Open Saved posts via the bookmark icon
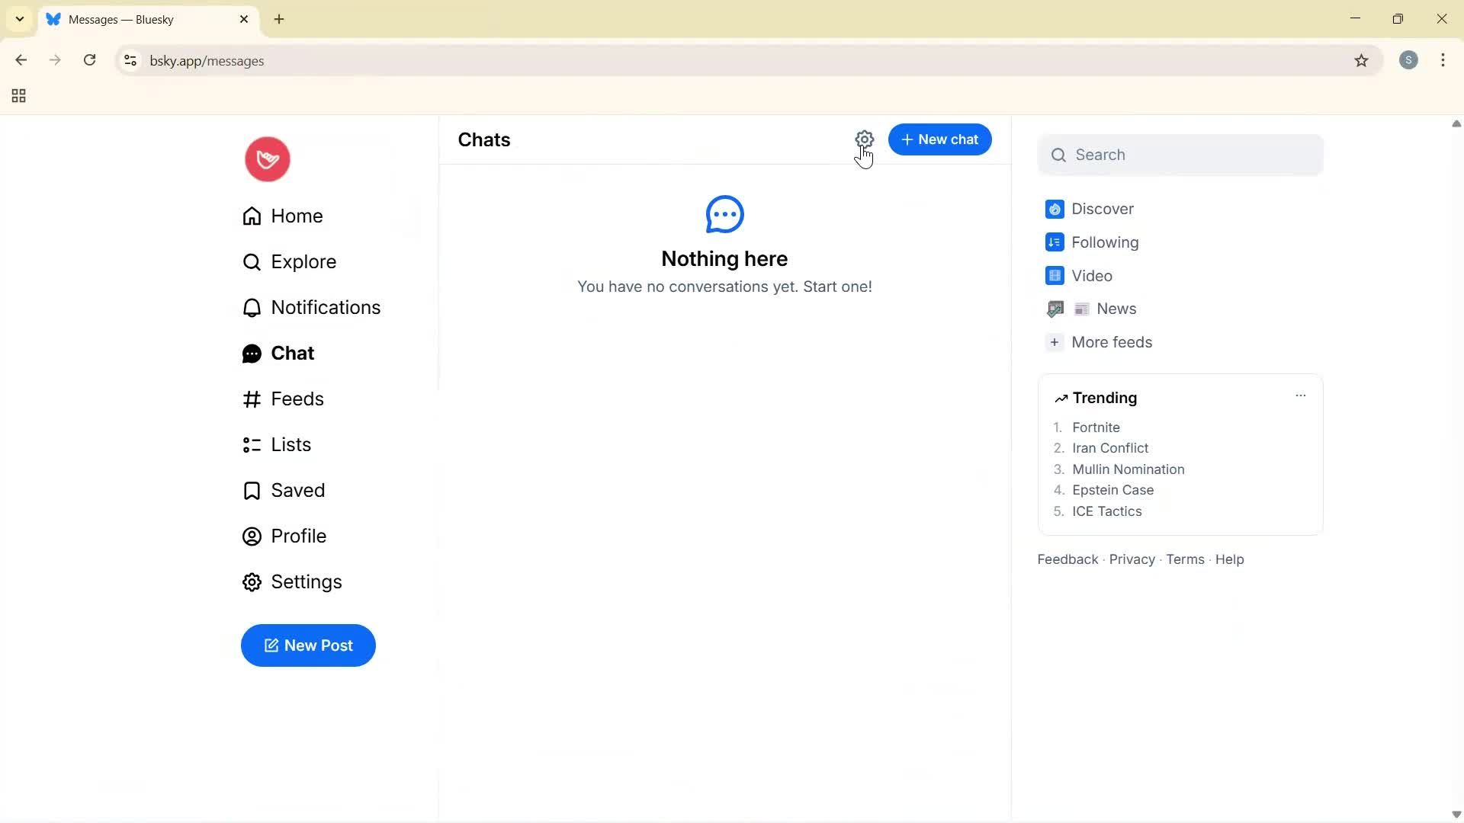This screenshot has height=823, width=1464. [252, 490]
